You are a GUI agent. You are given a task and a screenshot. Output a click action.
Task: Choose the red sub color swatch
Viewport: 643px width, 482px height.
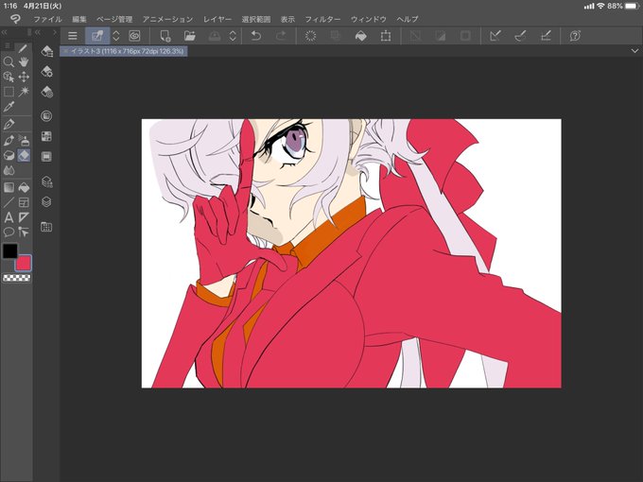(x=23, y=263)
